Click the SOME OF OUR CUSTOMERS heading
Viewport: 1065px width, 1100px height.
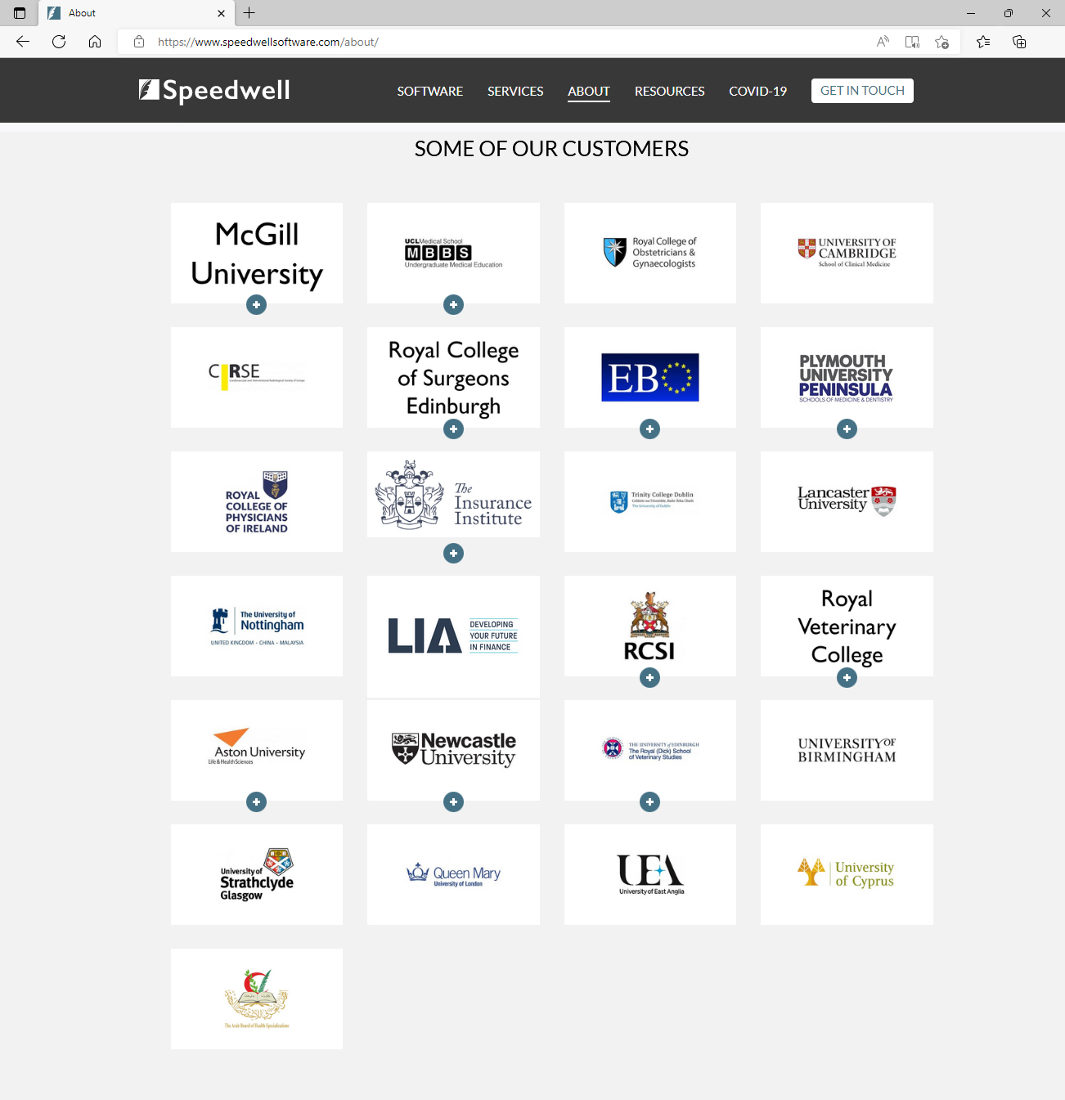(551, 149)
